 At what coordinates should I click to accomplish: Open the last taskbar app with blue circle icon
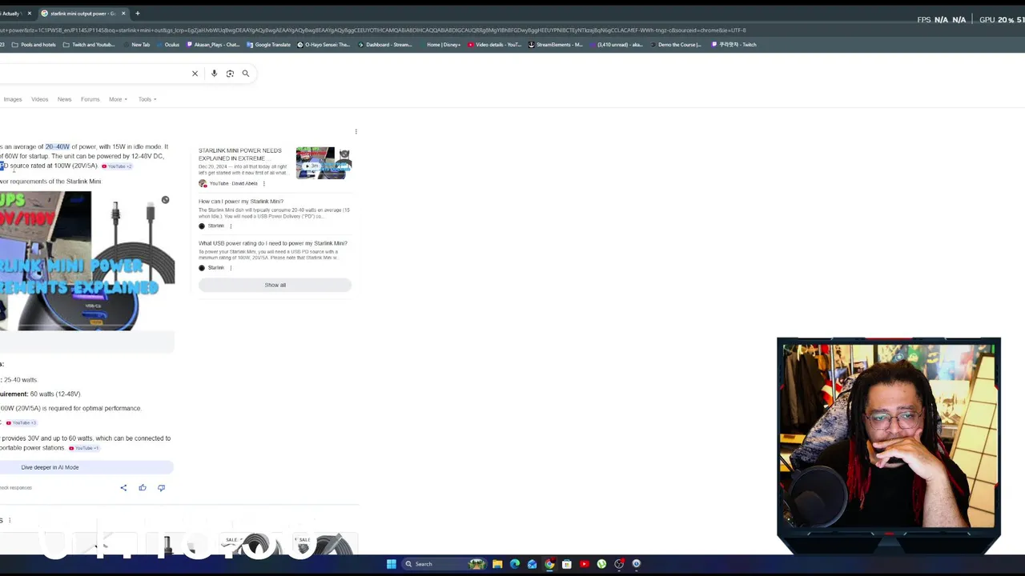click(637, 564)
